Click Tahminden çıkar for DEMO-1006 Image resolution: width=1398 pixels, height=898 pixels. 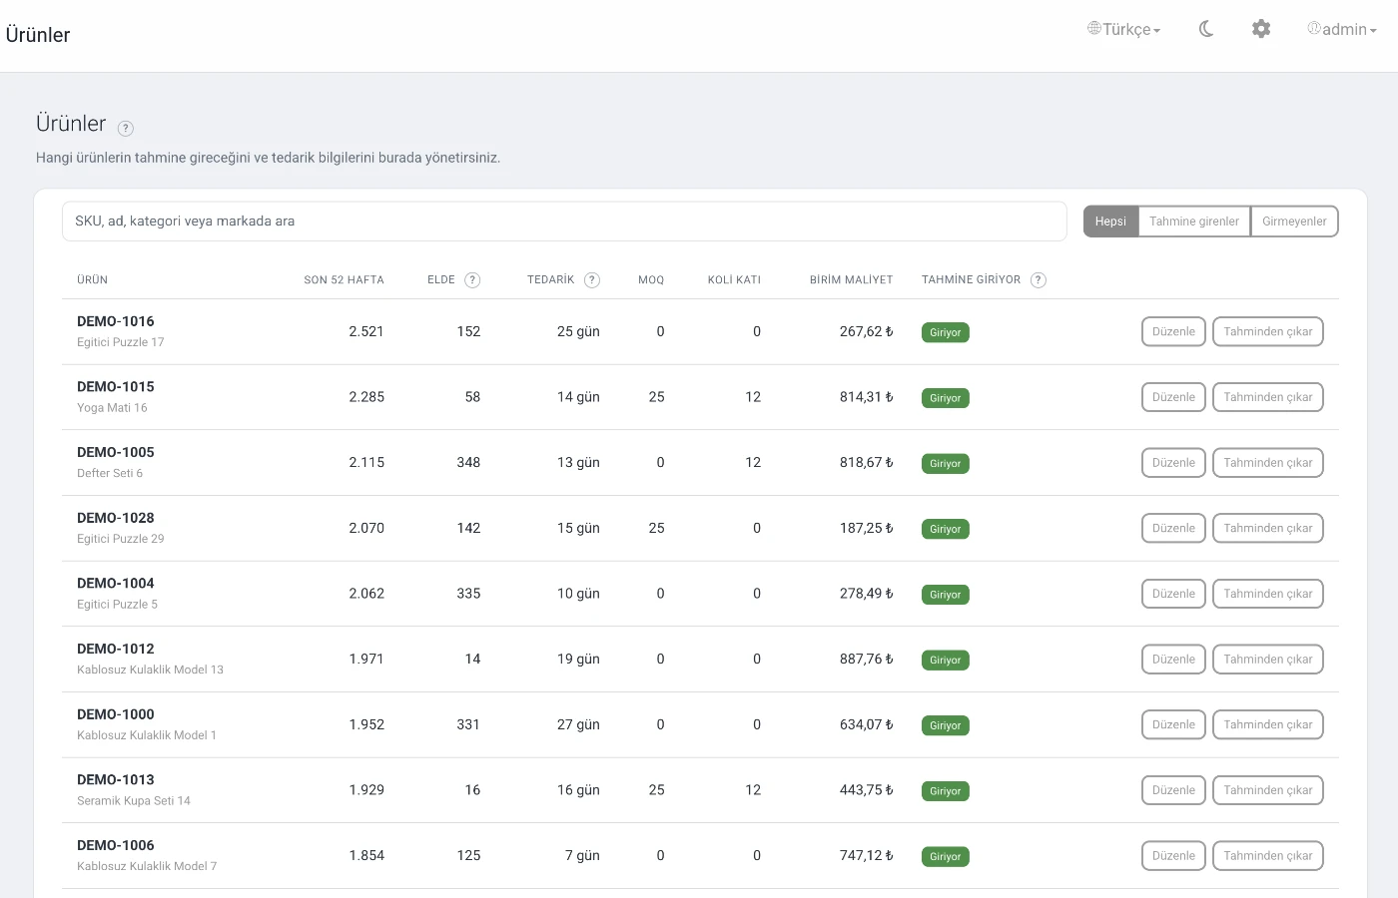click(x=1268, y=856)
